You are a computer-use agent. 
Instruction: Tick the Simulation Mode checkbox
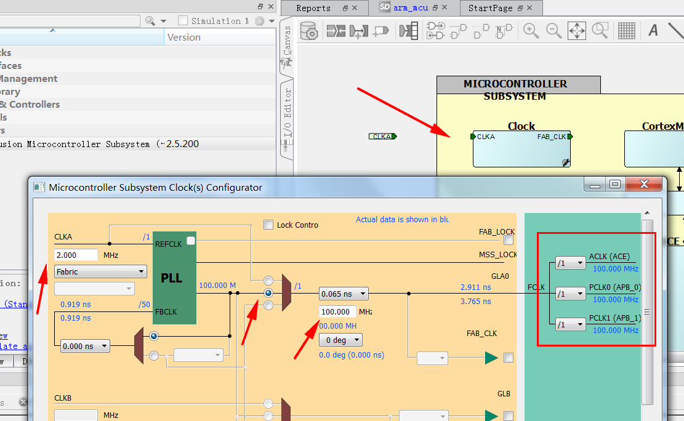pos(183,21)
